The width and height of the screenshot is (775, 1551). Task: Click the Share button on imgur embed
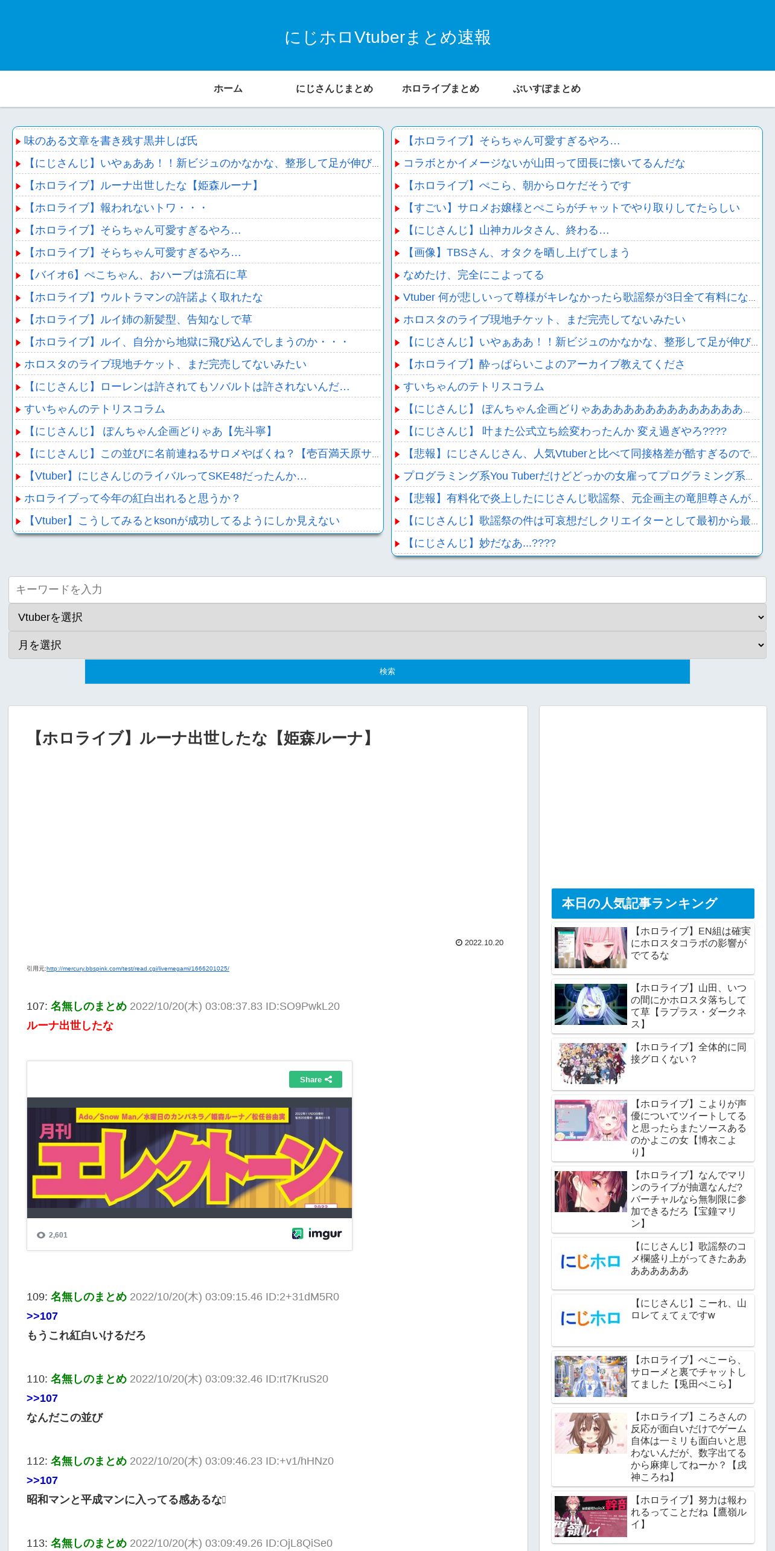click(x=316, y=1079)
